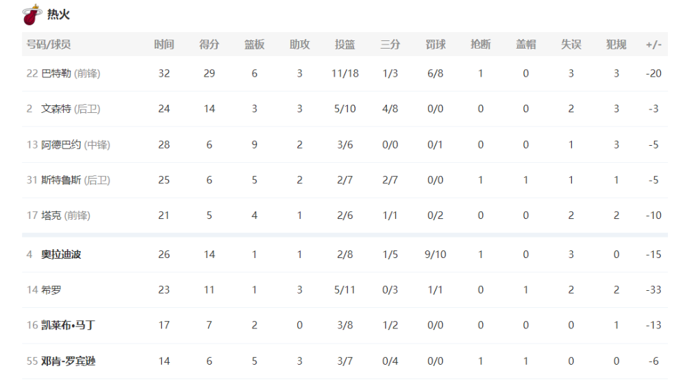Click the 助攻 column header
This screenshot has height=388, width=685.
[300, 44]
